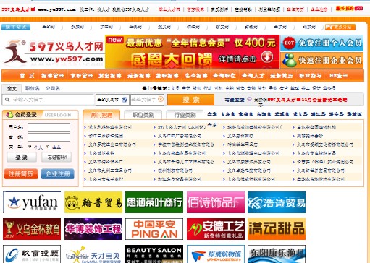Open the 满记甜品 orange ad
This screenshot has width=370, height=263.
277,229
